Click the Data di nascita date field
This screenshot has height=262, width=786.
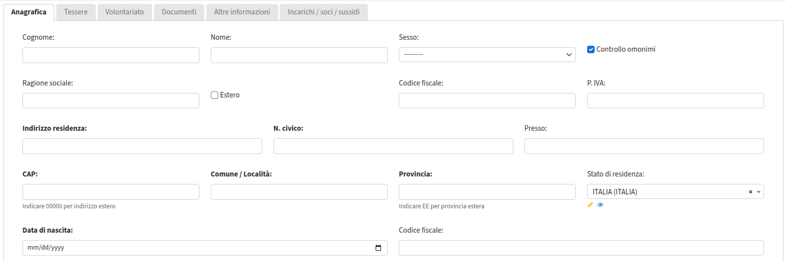(x=205, y=248)
